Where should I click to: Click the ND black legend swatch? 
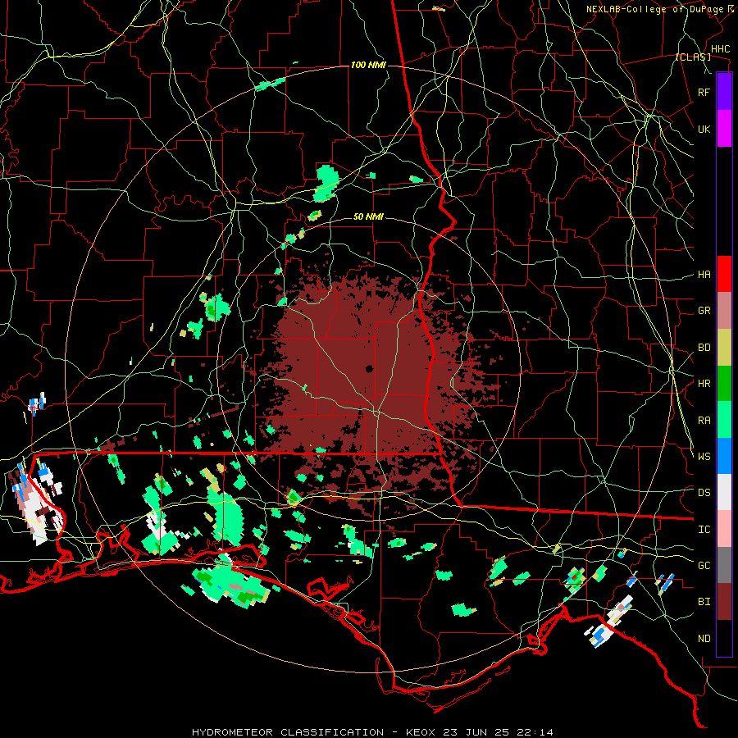pos(724,638)
